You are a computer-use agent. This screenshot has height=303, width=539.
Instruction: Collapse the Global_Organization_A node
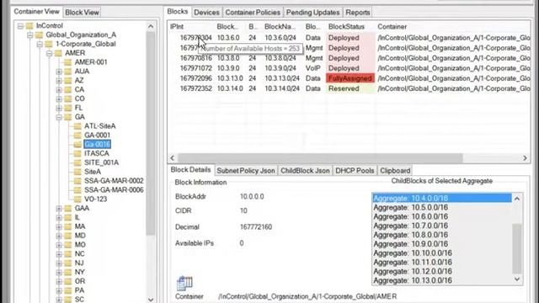[30, 35]
